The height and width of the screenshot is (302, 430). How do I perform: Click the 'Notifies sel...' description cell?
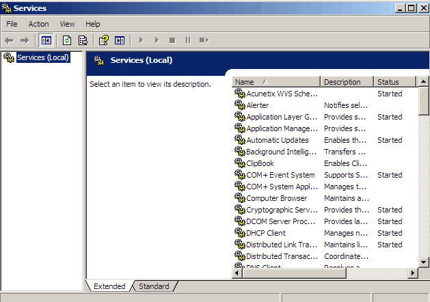[x=346, y=105]
